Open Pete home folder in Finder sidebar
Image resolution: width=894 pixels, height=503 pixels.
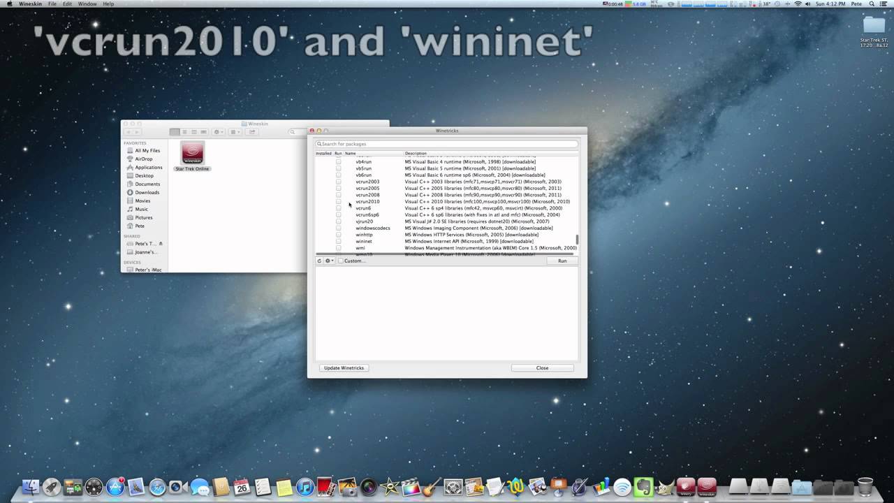point(140,226)
